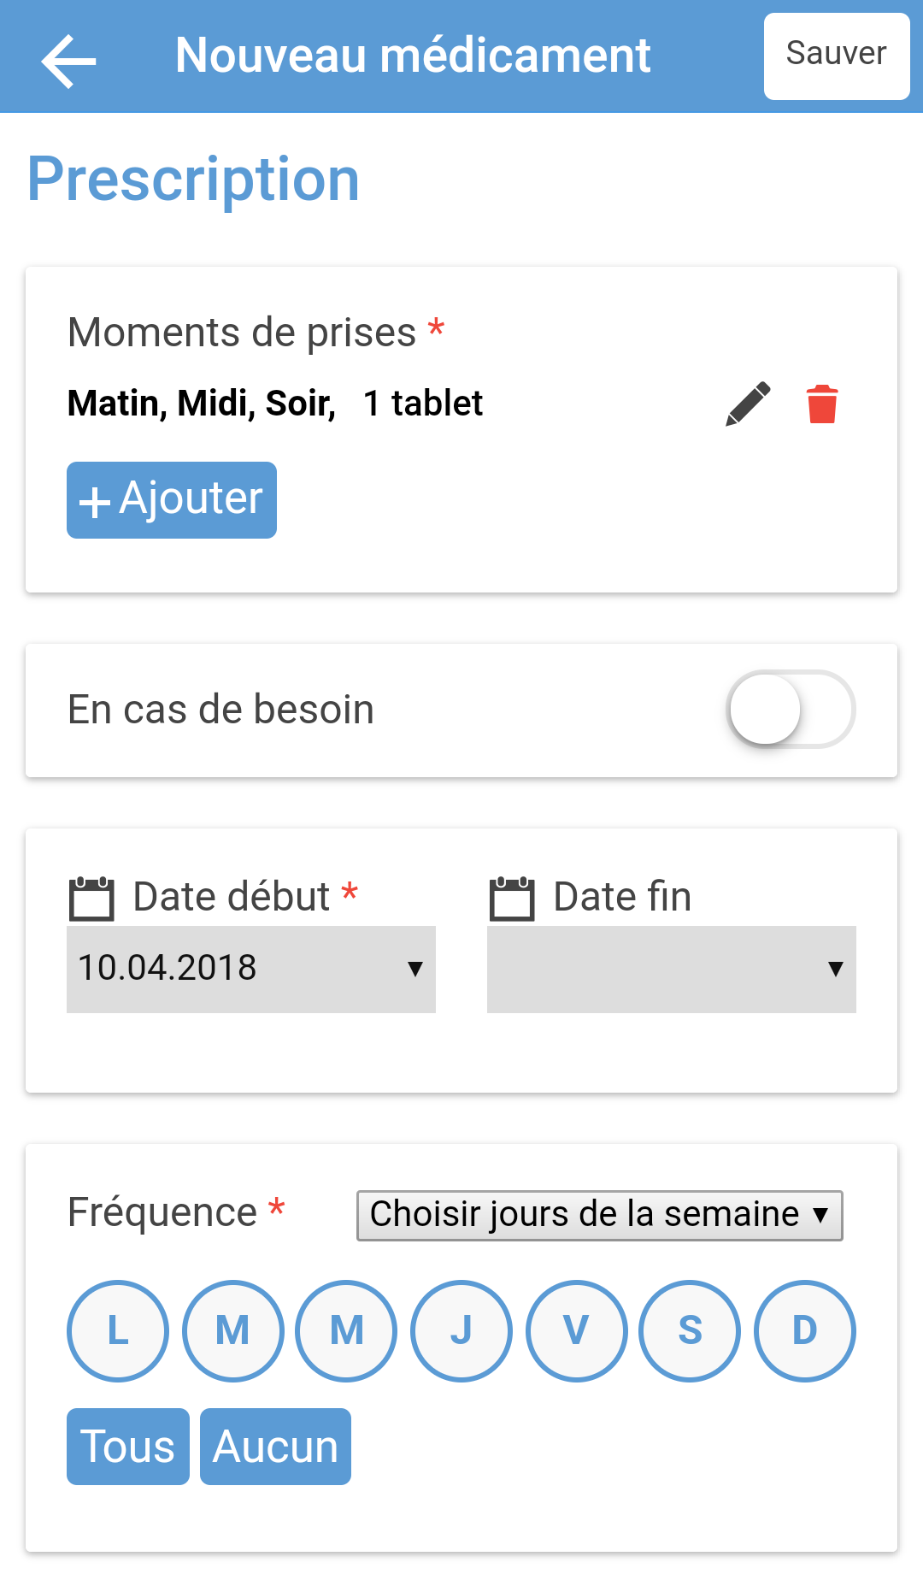
Task: Edit the Matin, Midi, Soir dose entry
Action: [x=748, y=404]
